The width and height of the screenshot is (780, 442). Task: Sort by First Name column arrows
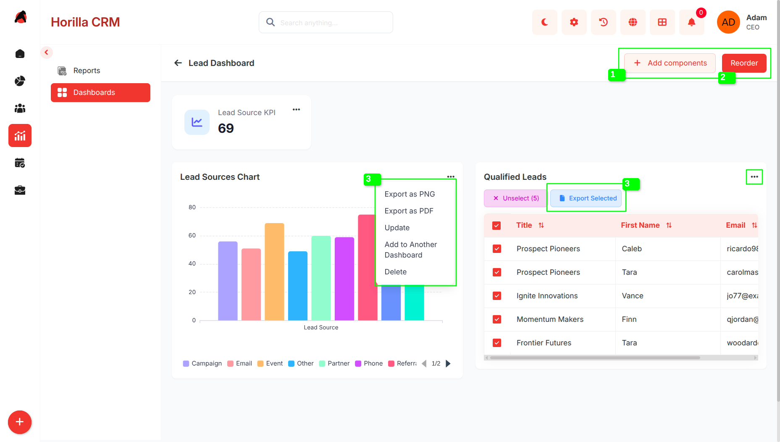669,226
